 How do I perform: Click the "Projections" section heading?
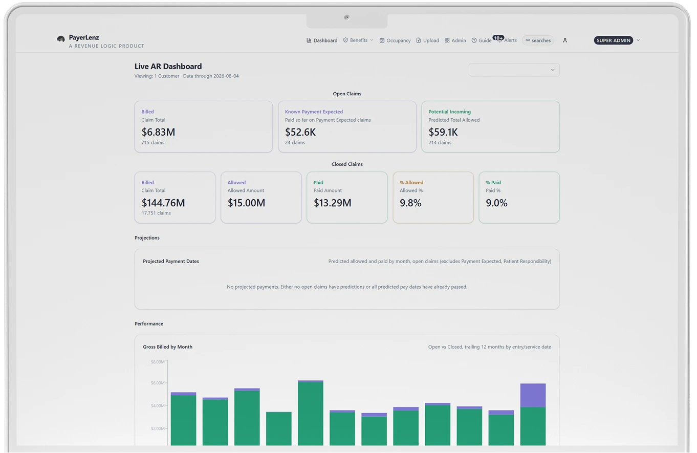tap(147, 238)
